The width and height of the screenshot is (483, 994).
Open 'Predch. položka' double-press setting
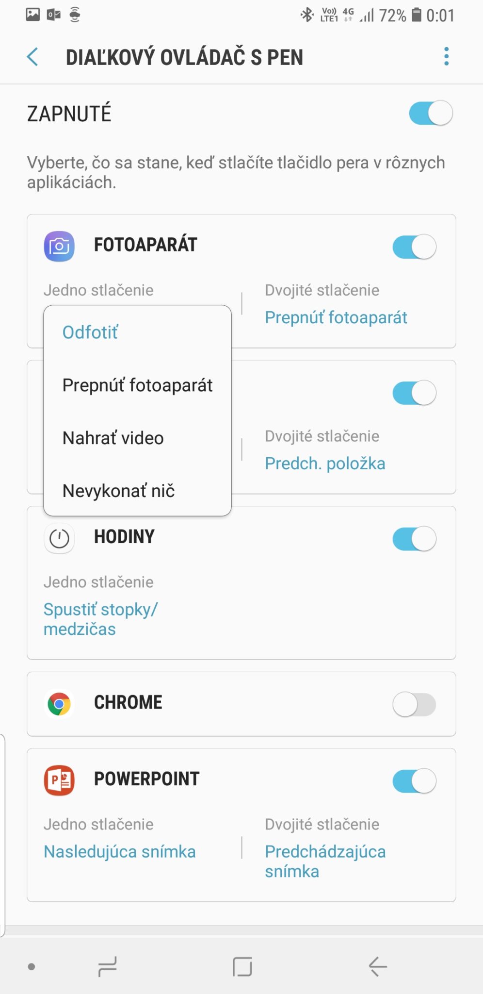tap(325, 464)
